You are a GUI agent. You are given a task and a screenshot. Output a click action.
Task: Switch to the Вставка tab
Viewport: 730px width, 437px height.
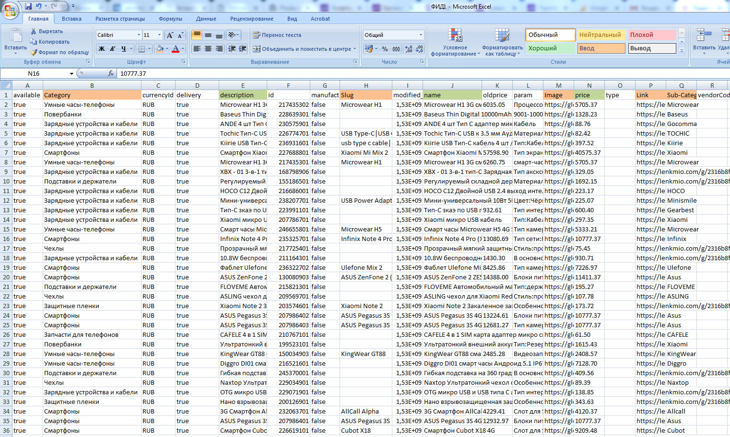coord(71,19)
